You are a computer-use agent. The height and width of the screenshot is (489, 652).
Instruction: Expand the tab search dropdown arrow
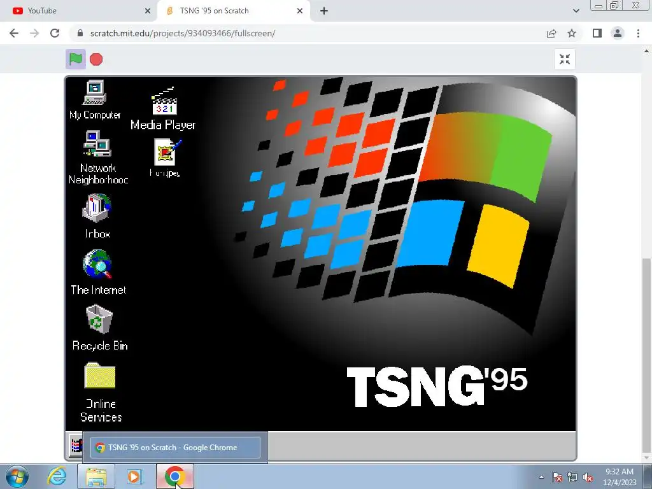[576, 11]
